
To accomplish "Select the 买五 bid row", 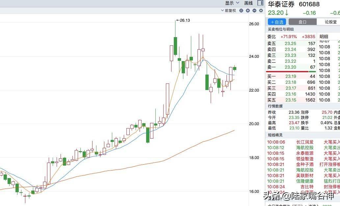I will click(x=291, y=100).
